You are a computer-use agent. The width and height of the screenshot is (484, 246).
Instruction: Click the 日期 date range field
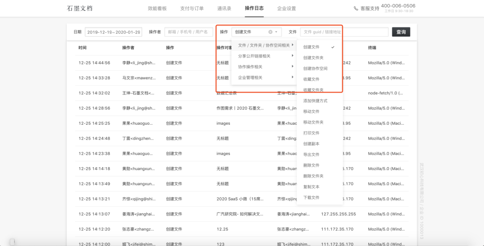coord(114,32)
